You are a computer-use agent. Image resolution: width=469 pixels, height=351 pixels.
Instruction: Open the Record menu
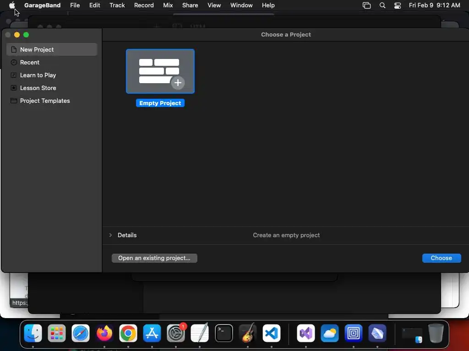click(x=144, y=5)
